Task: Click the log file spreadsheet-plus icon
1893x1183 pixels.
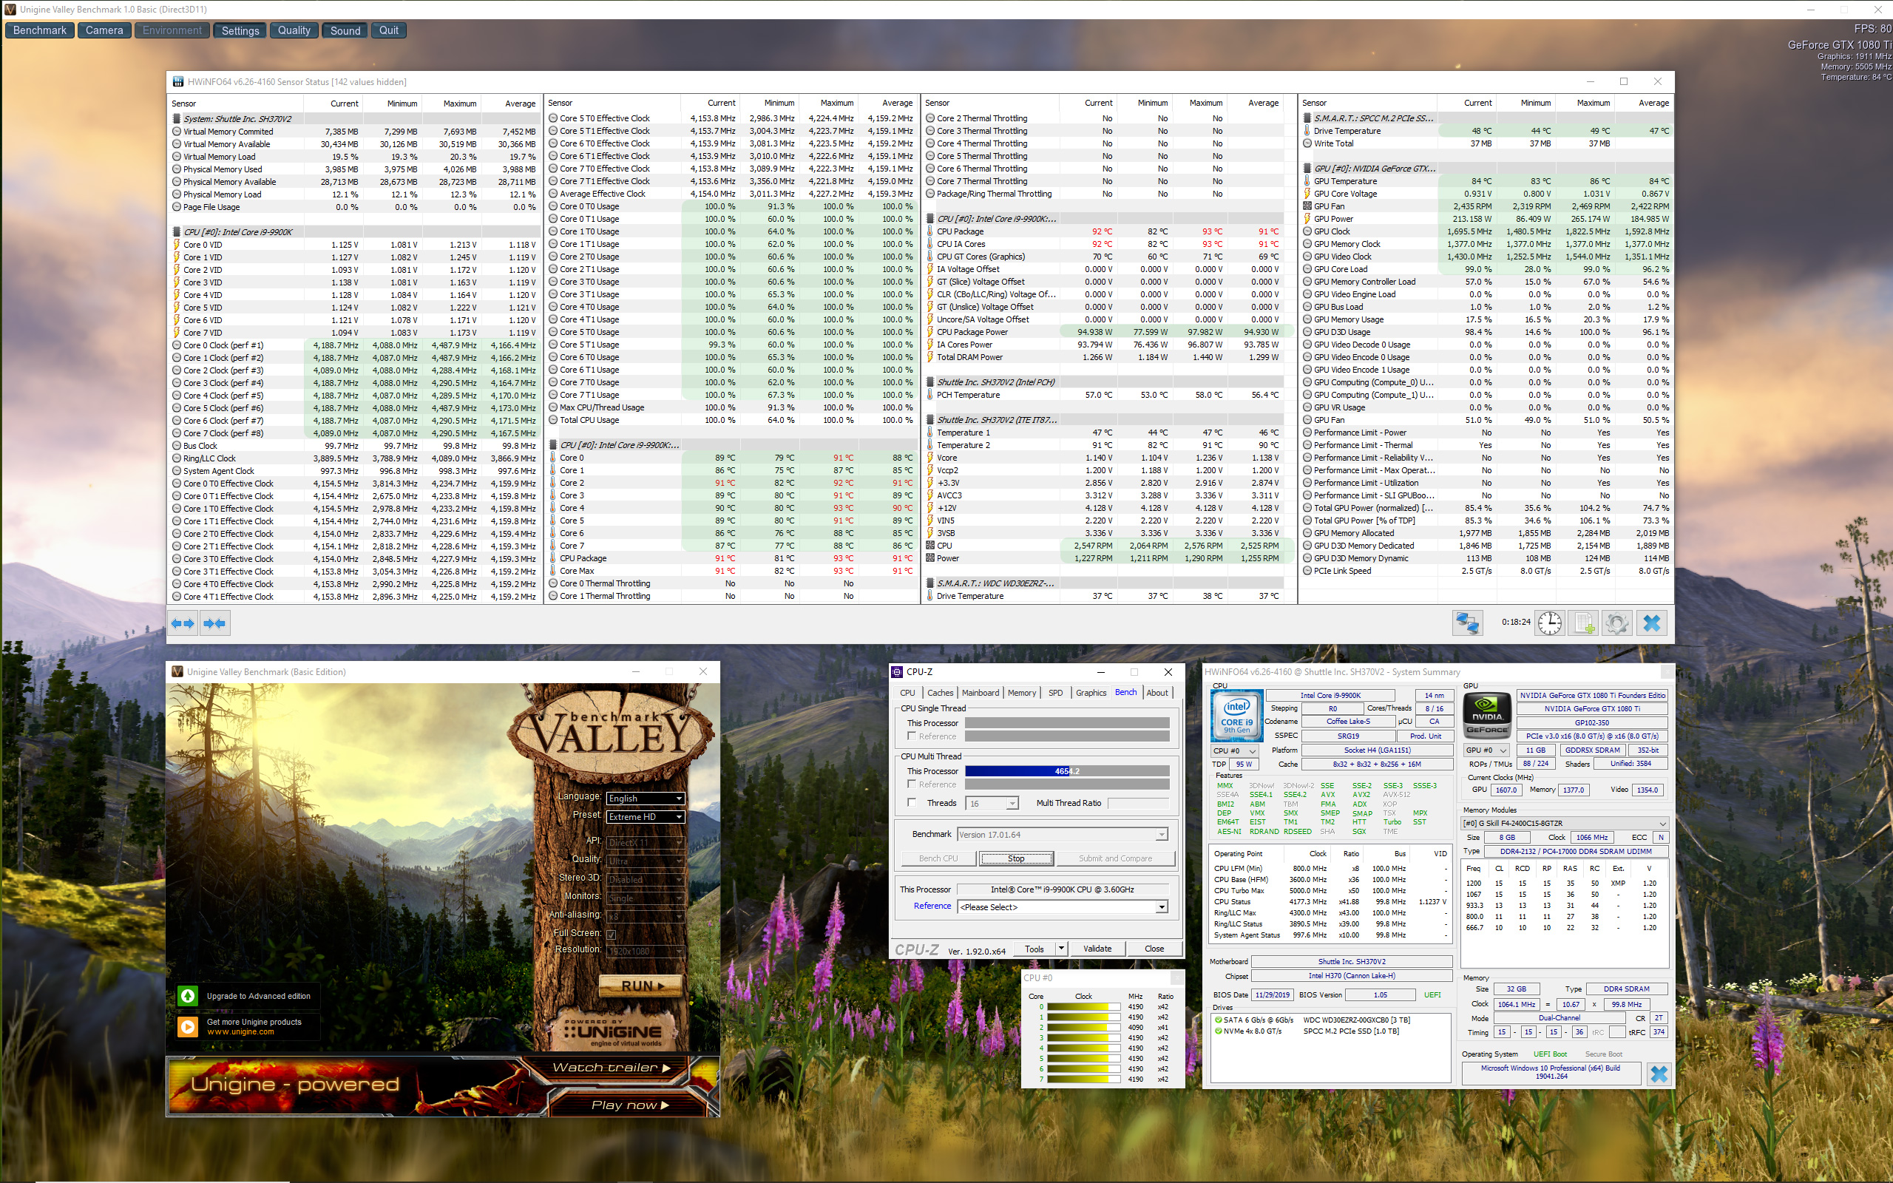Action: pyautogui.click(x=1584, y=623)
